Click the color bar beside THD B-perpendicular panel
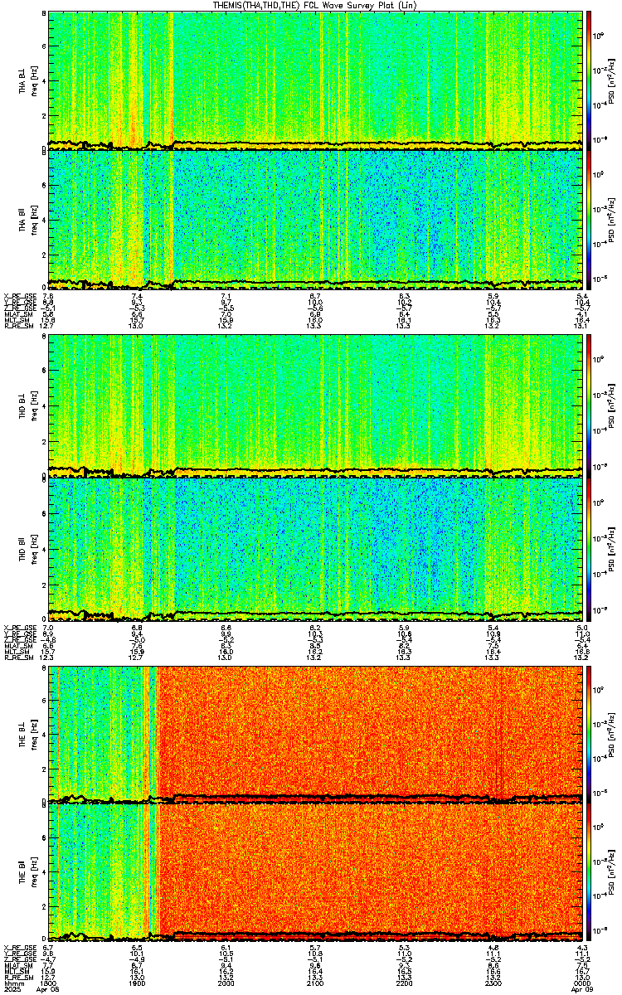Screen dimensions: 622x995 590,407
